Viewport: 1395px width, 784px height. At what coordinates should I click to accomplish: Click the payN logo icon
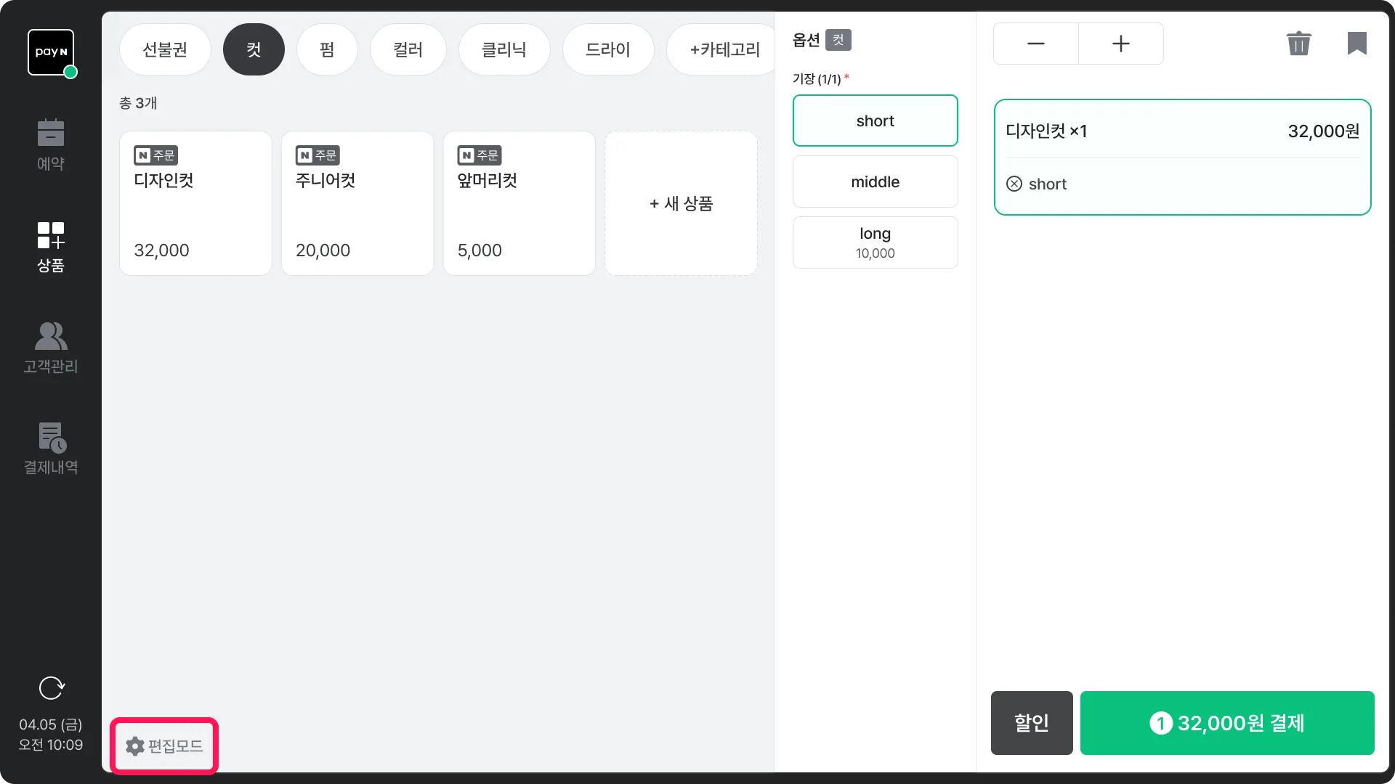51,52
